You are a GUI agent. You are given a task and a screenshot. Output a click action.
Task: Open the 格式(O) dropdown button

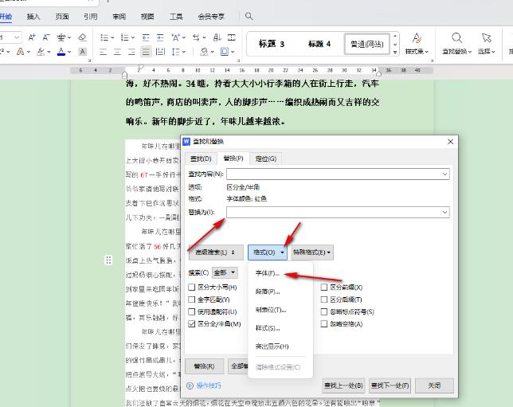(268, 252)
